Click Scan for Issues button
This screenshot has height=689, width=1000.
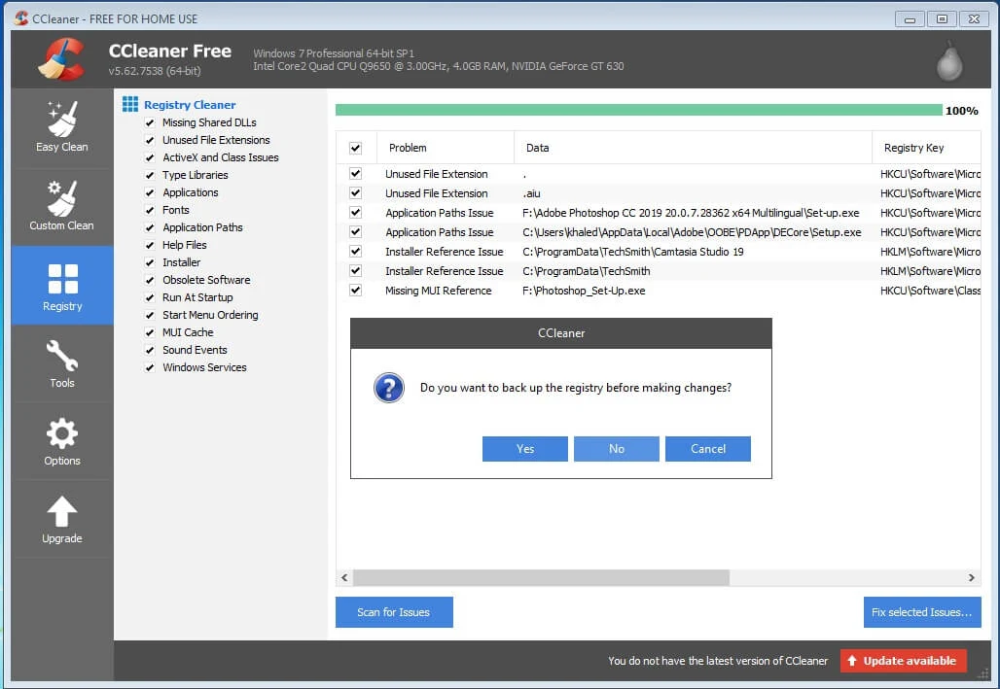click(394, 612)
